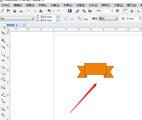Image resolution: width=142 pixels, height=120 pixels.
Task: Increase nudge distance spinner
Action: pyautogui.click(x=140, y=18)
